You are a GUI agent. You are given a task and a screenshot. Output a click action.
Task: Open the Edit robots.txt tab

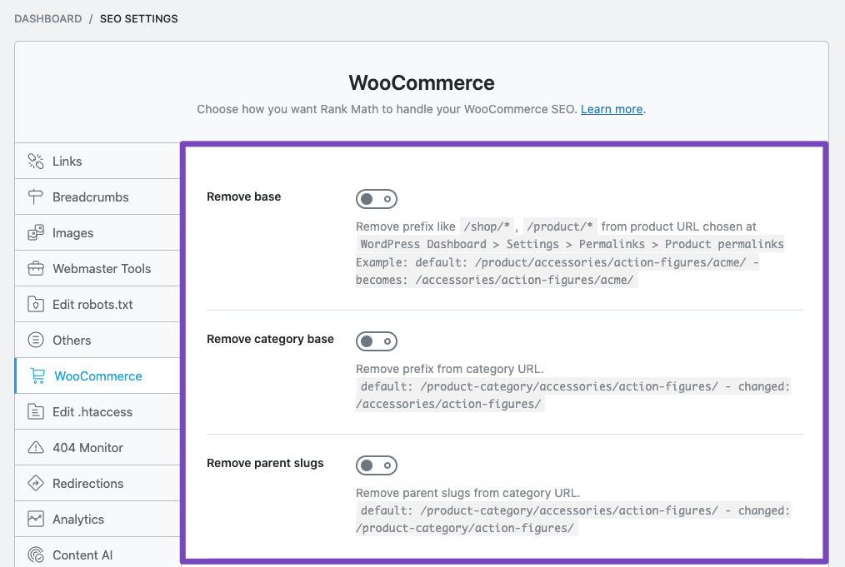(x=97, y=304)
